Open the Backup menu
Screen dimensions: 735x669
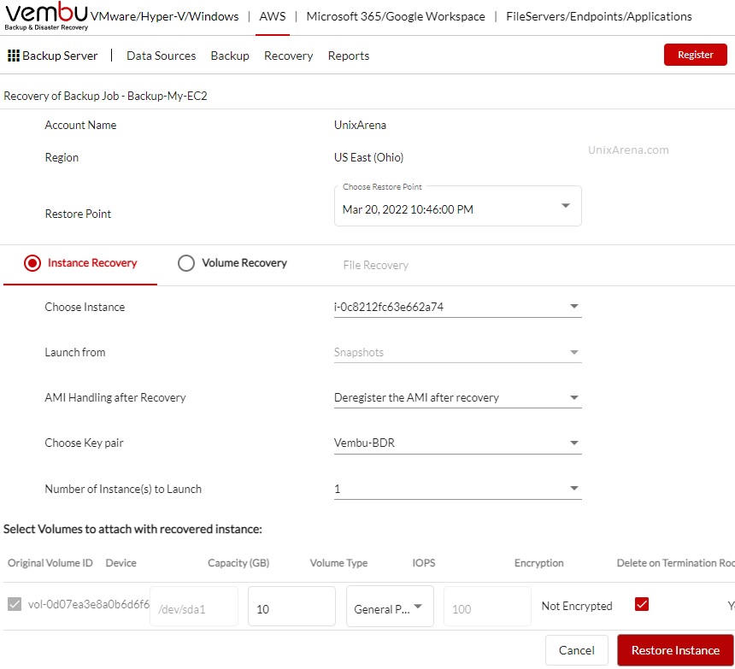(x=230, y=56)
